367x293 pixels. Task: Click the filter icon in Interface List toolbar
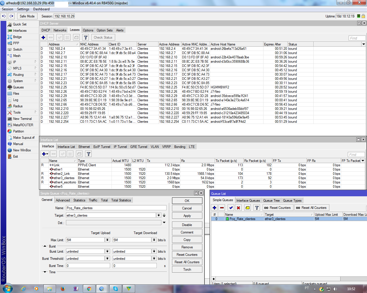pyautogui.click(x=89, y=154)
